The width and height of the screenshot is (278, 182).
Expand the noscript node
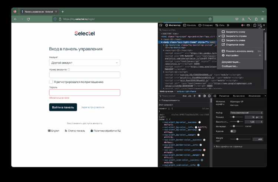[x=163, y=50]
